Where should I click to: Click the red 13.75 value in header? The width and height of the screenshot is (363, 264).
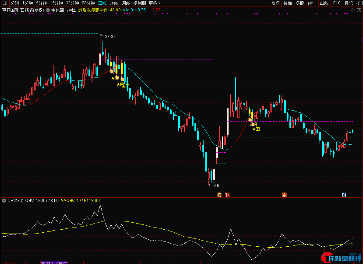coord(155,10)
